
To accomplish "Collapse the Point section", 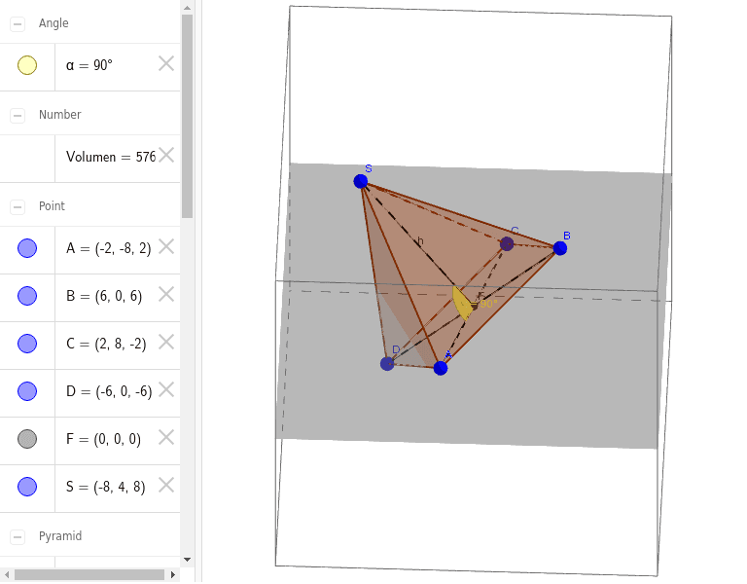I will pos(18,207).
